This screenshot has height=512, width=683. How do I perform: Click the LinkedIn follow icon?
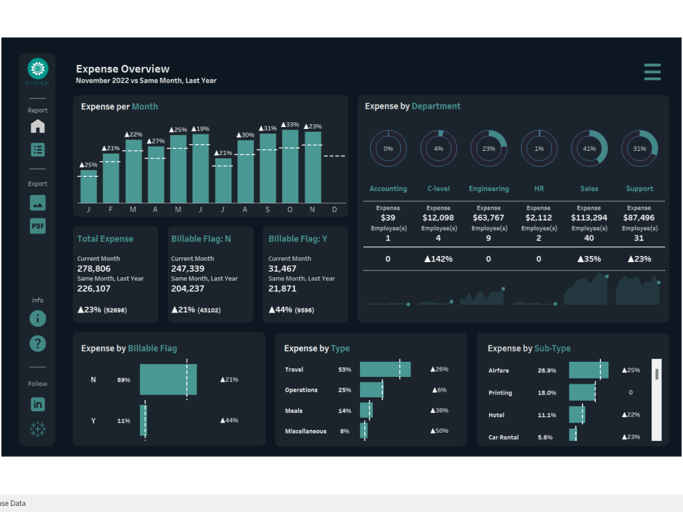[38, 404]
